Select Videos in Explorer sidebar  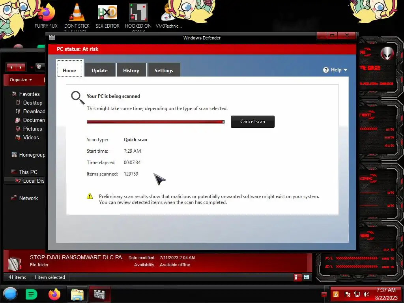coord(31,138)
